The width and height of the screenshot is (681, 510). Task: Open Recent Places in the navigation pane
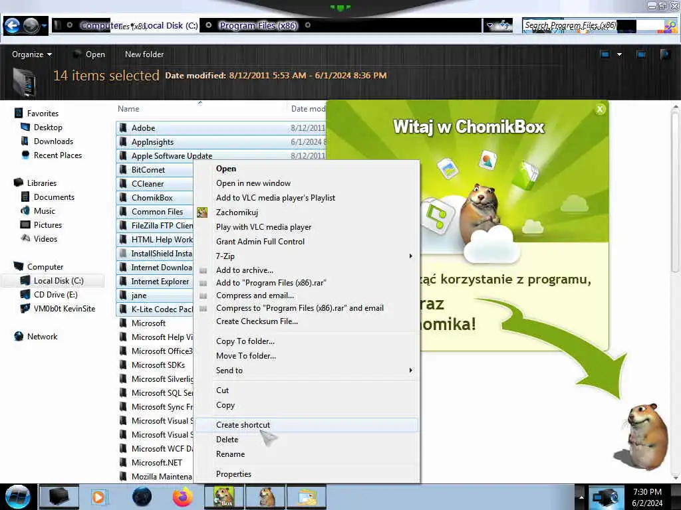coord(57,155)
